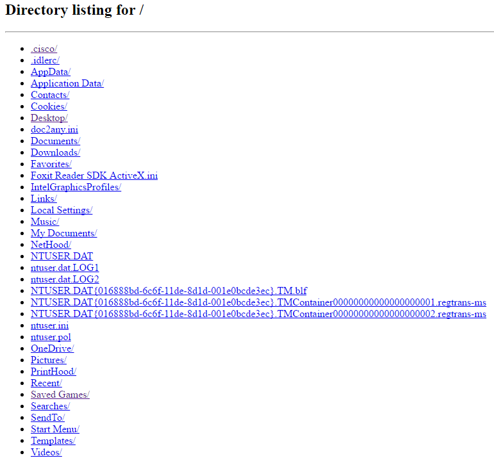Open the My Documents/ link
Screen dimensions: 494x465
(63, 233)
